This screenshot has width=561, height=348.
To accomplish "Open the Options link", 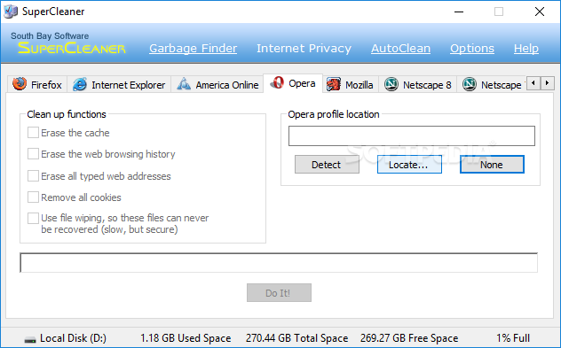I will 472,48.
